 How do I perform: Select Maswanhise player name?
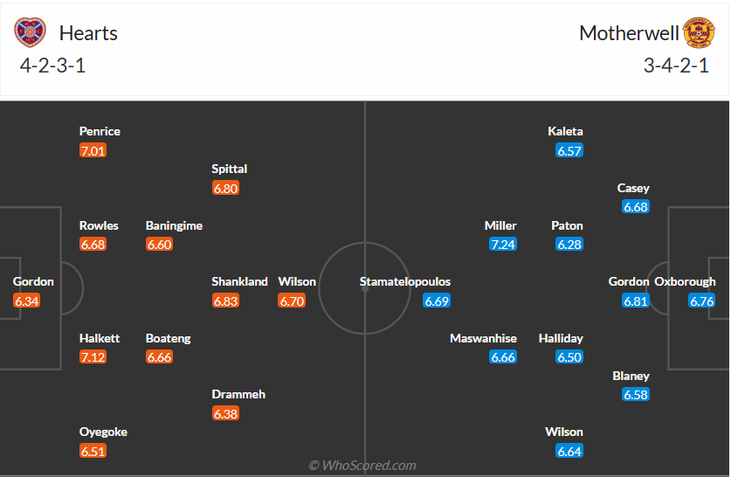pyautogui.click(x=483, y=338)
